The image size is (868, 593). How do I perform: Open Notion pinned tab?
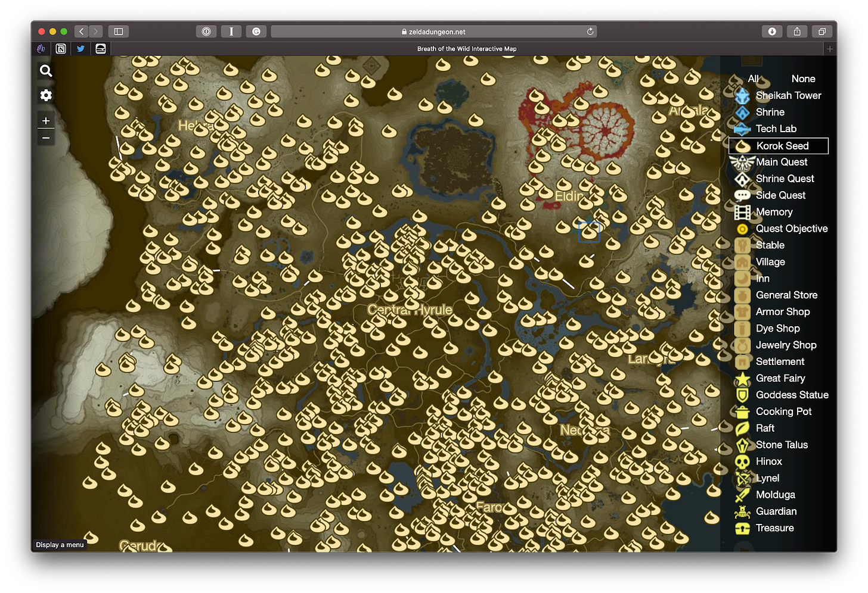[61, 49]
